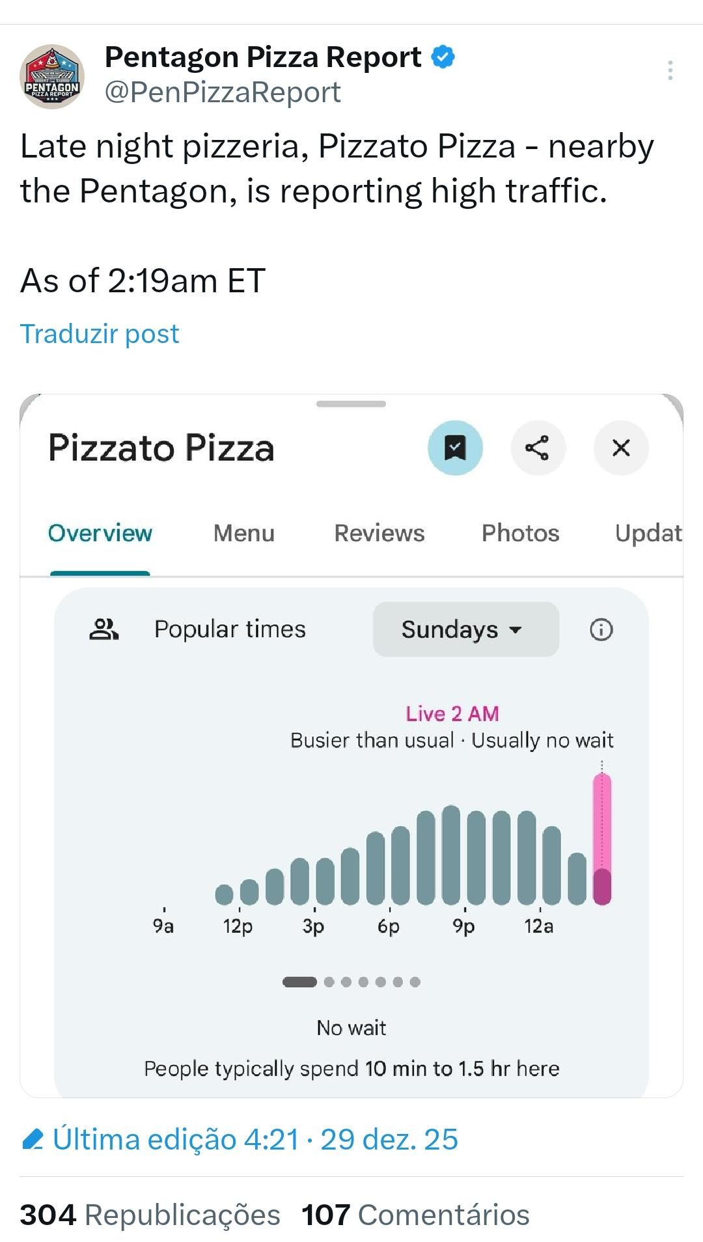Tap the share icon for Pizzato Pizza
The width and height of the screenshot is (703, 1242).
click(x=538, y=448)
